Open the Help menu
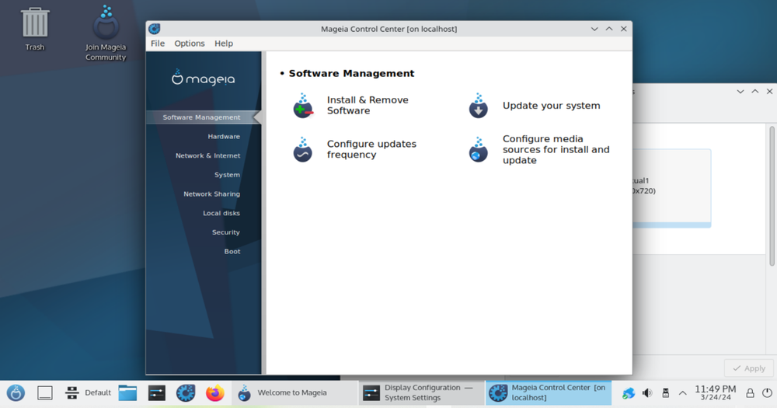This screenshot has height=408, width=777. point(224,44)
